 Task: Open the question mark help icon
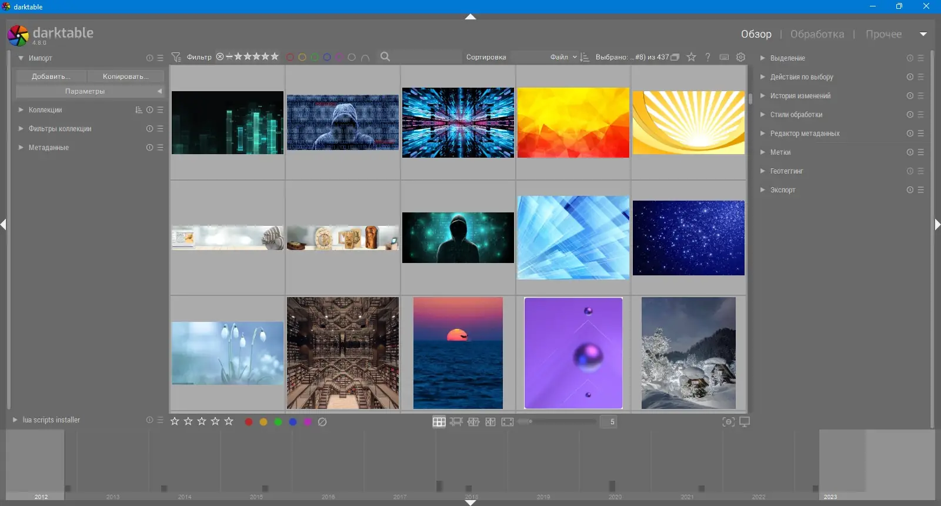(708, 57)
